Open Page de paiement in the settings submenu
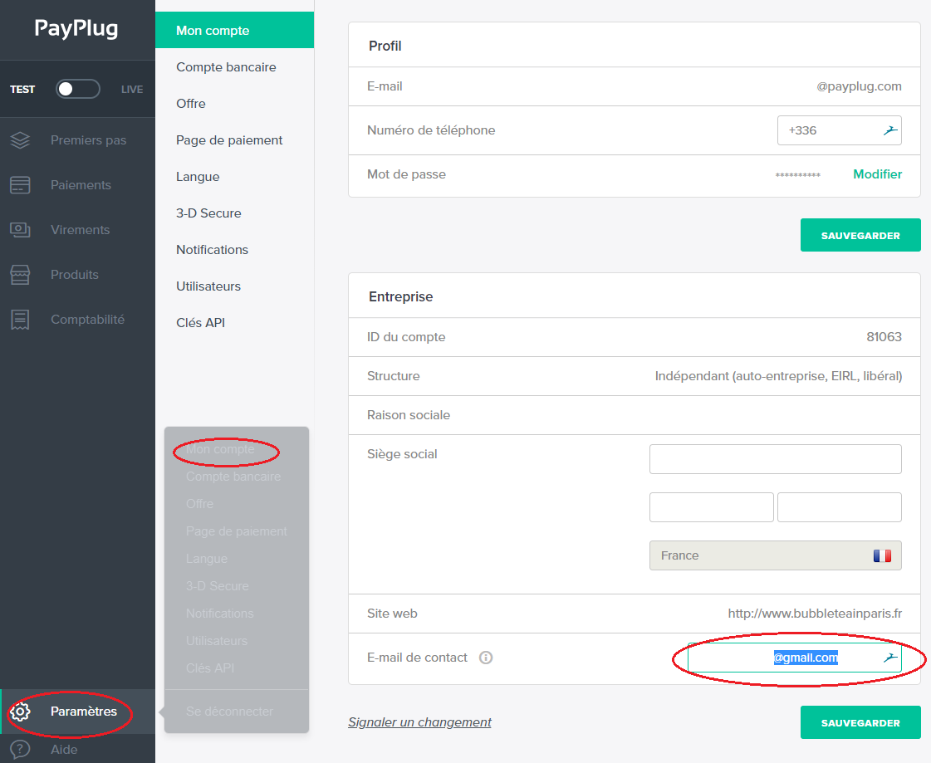 point(229,140)
